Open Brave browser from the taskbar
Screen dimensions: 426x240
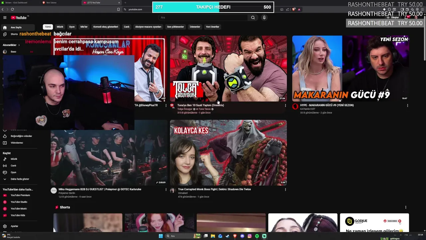(235, 236)
